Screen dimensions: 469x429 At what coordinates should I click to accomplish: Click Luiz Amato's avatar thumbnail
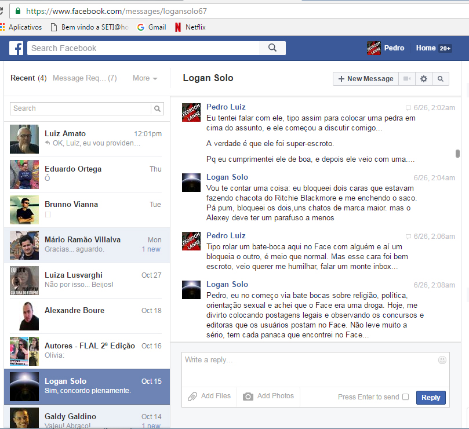24,139
